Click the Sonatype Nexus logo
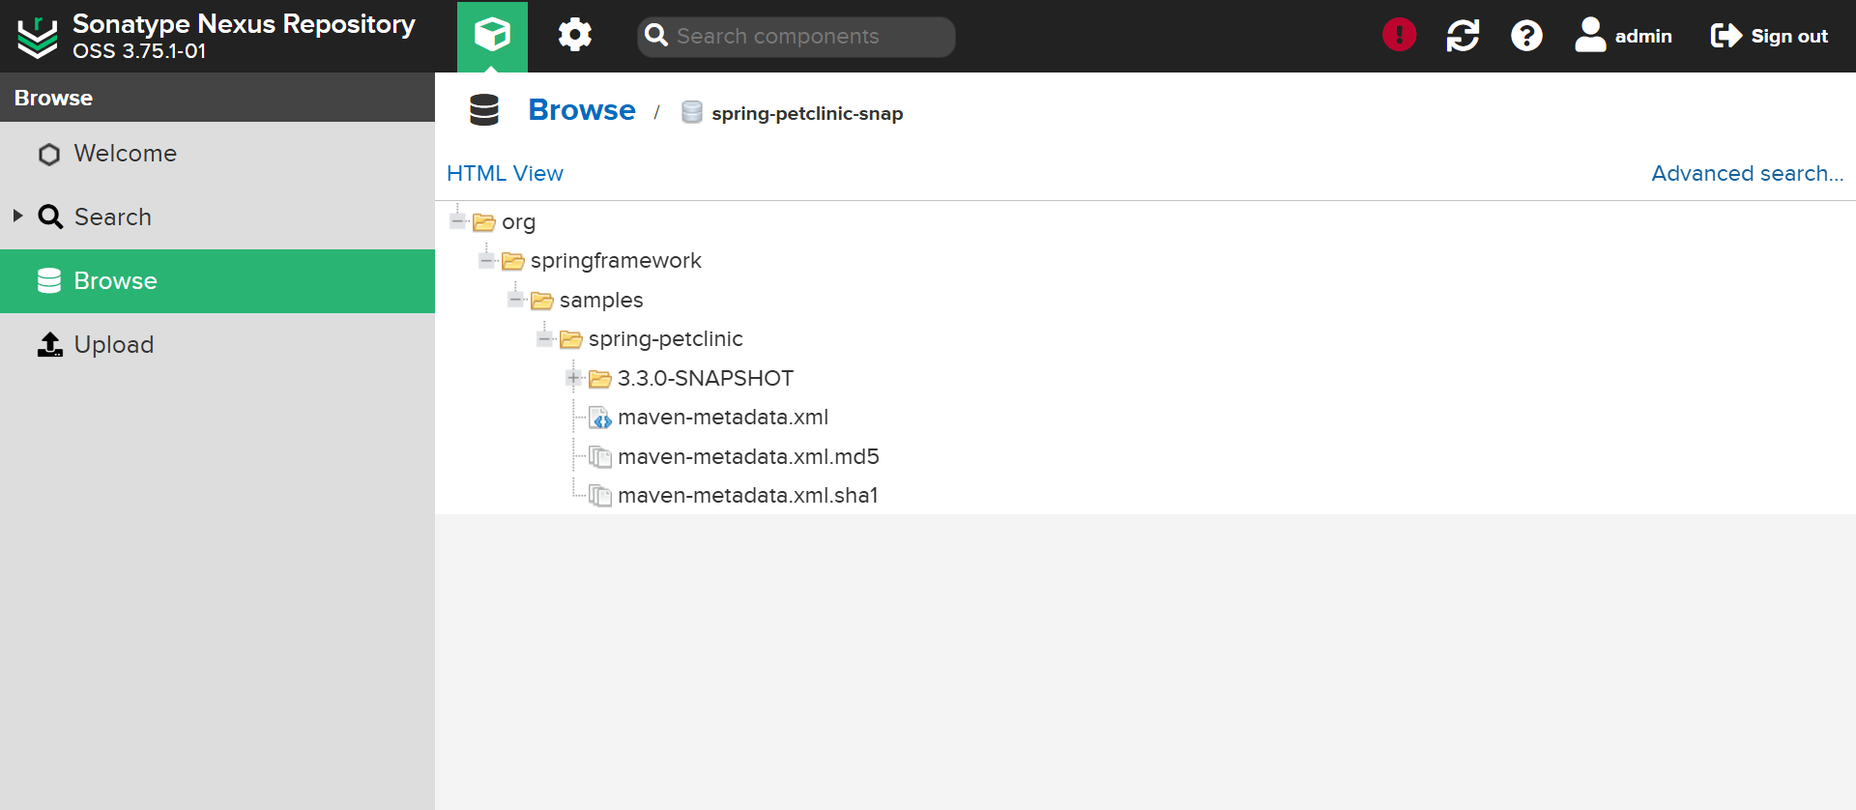The height and width of the screenshot is (810, 1856). (x=38, y=38)
